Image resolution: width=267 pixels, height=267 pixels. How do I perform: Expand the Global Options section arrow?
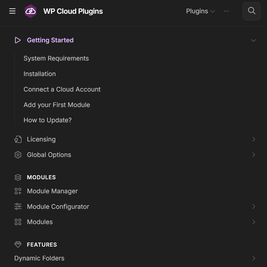253,155
